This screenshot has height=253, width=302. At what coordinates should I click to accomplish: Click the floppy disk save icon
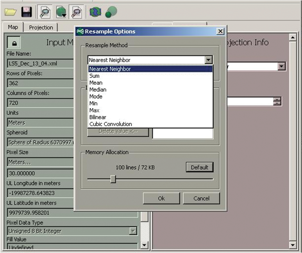pos(27,12)
